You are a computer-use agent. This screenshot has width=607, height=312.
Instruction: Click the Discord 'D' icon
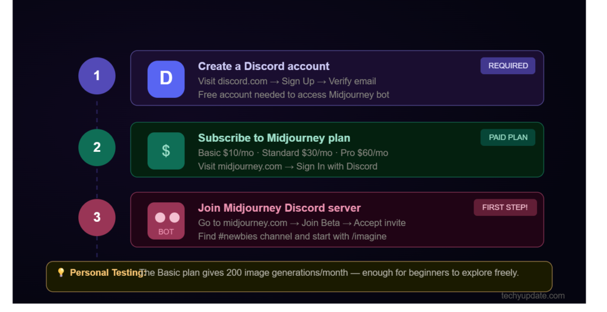tap(166, 79)
